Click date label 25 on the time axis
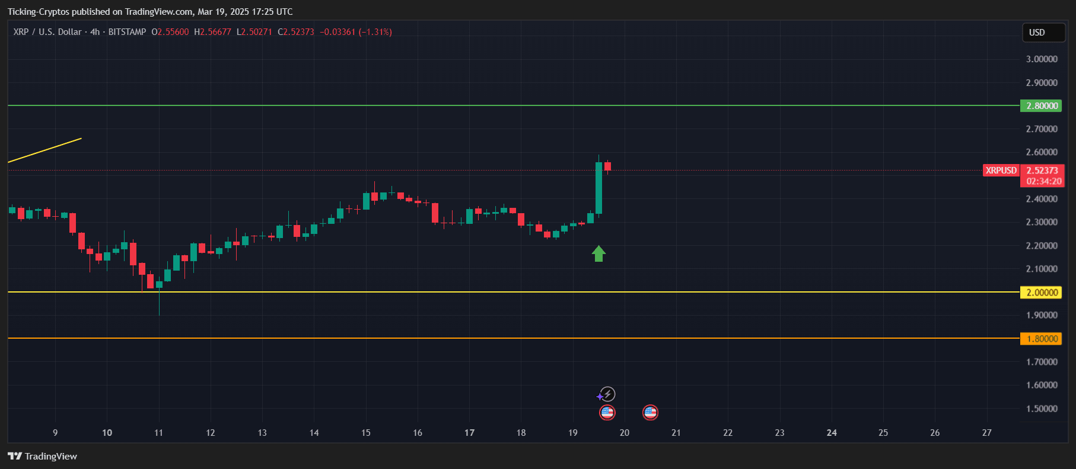Screen dimensions: 1076x469 tap(883, 433)
